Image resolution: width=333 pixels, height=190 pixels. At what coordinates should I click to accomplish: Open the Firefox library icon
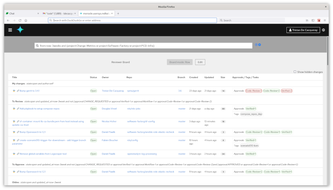click(x=307, y=20)
